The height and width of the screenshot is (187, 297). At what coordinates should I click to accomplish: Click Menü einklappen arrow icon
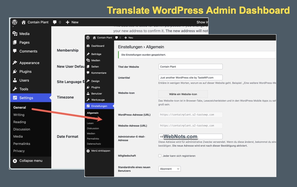88,151
